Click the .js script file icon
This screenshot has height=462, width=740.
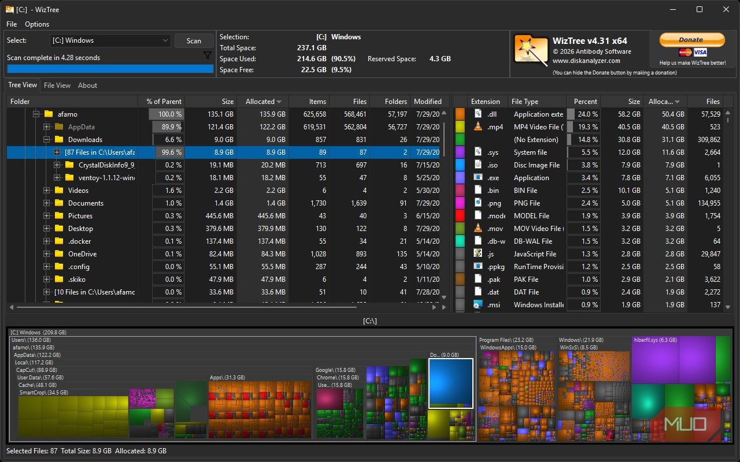478,254
